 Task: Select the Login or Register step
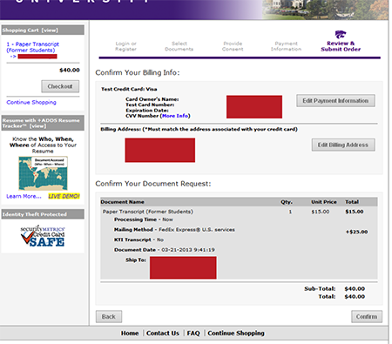125,46
